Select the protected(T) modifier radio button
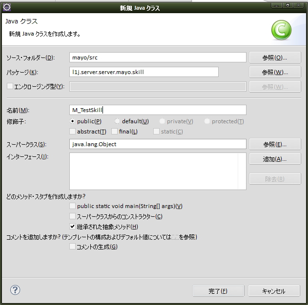Screen dimensions: 308x305 pyautogui.click(x=207, y=121)
